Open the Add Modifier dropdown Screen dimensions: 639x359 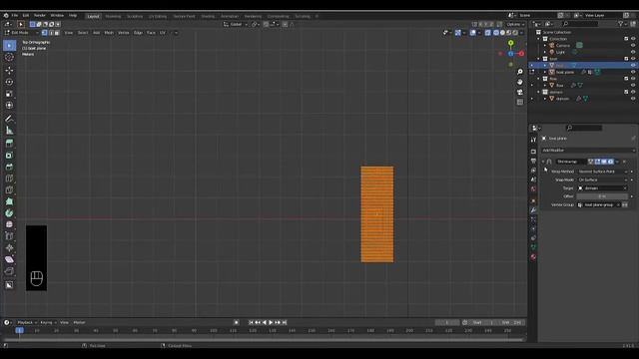(x=588, y=151)
